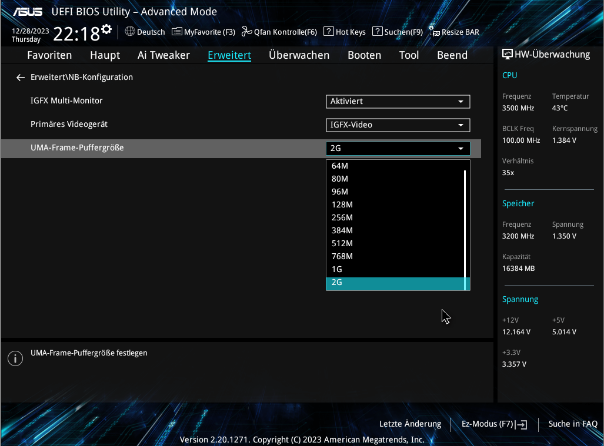Click Speicher Spannung value 1.350 V
Viewport: 604px width, 446px height.
coord(564,236)
